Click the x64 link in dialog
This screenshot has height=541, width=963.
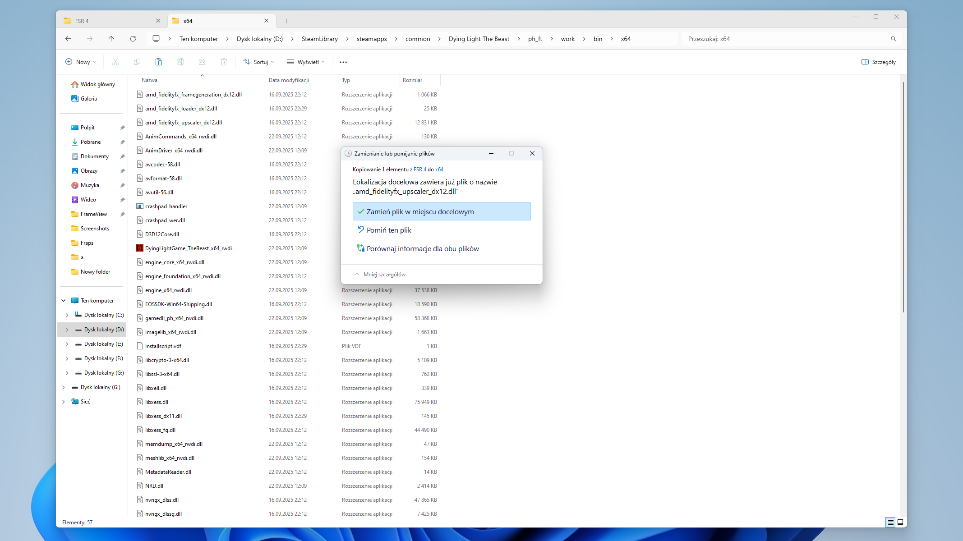439,170
